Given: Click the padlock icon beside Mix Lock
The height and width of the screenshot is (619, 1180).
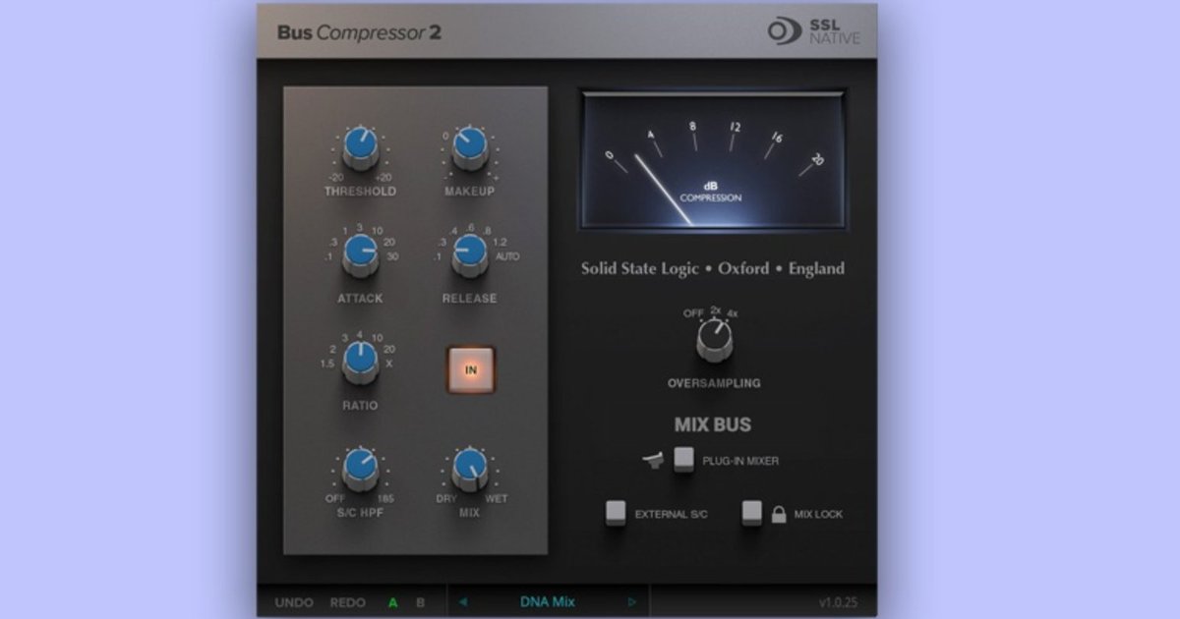Looking at the screenshot, I should pyautogui.click(x=779, y=514).
